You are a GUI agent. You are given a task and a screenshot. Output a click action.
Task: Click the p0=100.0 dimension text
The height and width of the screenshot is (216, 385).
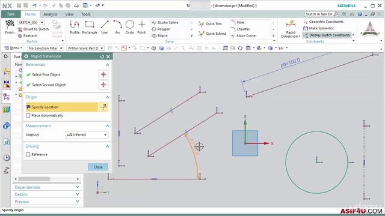pyautogui.click(x=290, y=63)
